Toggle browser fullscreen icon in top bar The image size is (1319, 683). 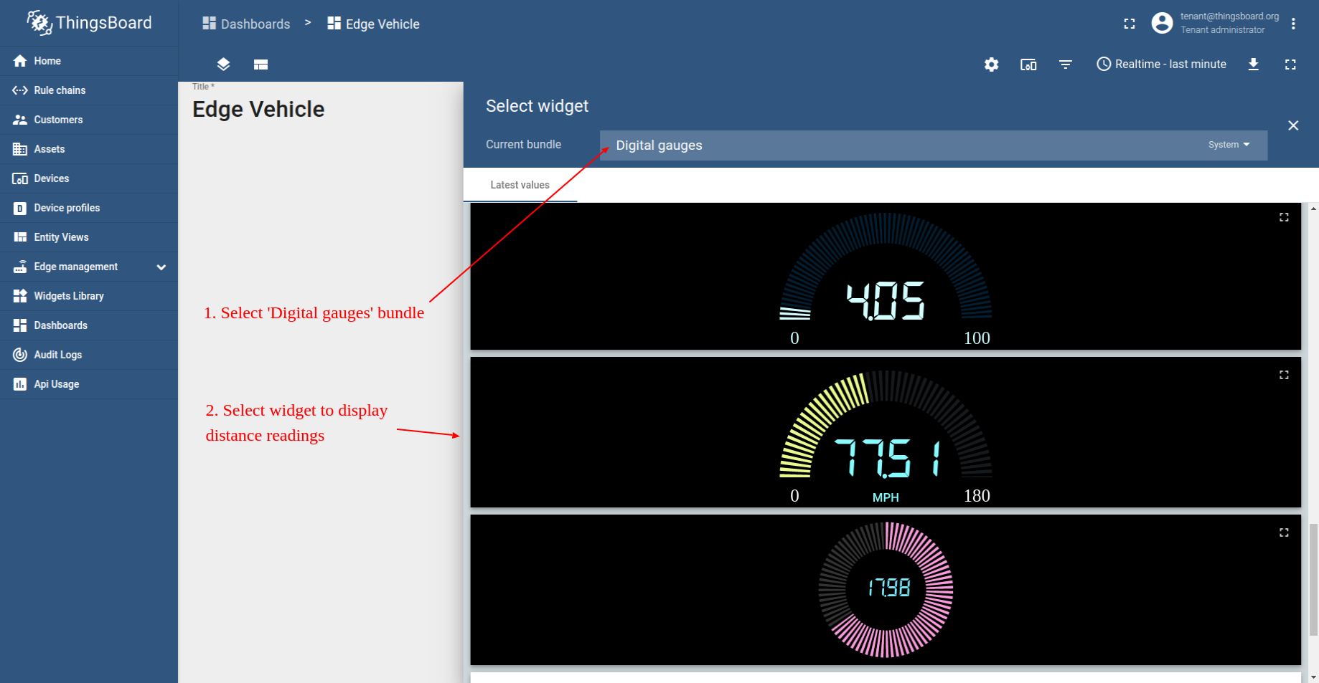pyautogui.click(x=1130, y=24)
